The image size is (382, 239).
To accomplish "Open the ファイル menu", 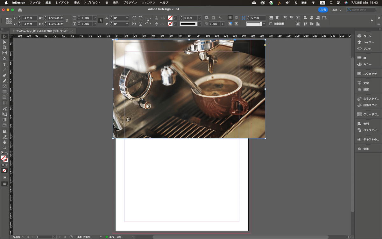I will [35, 3].
